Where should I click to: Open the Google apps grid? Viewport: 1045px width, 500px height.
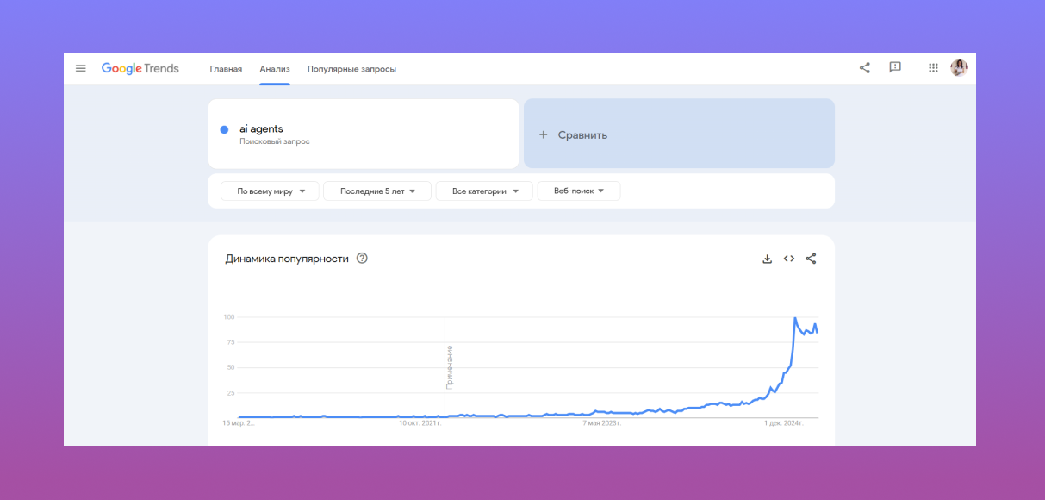(932, 67)
